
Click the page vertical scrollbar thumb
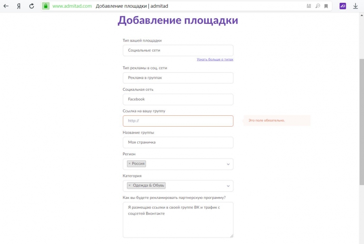point(362,122)
